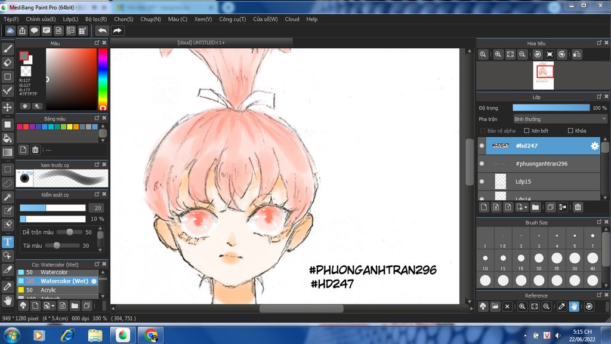Select the Magic Wand tool

7,197
